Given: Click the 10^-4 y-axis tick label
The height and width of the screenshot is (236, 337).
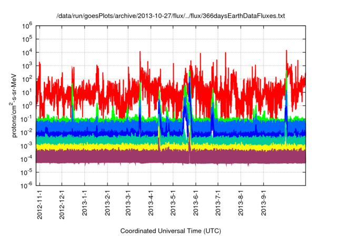Looking at the screenshot, I should (26, 159).
